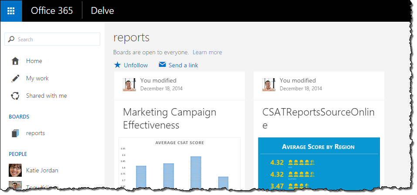Image resolution: width=417 pixels, height=195 pixels.
Task: Click the avatar on CSATReportsSourceOnline card
Action: click(268, 85)
